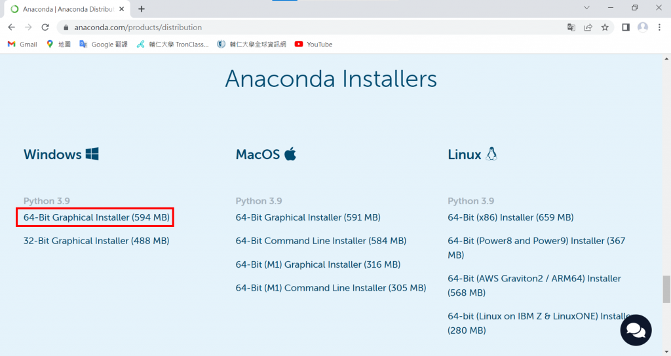Click the scrollbar down arrow
The width and height of the screenshot is (671, 356).
[666, 352]
